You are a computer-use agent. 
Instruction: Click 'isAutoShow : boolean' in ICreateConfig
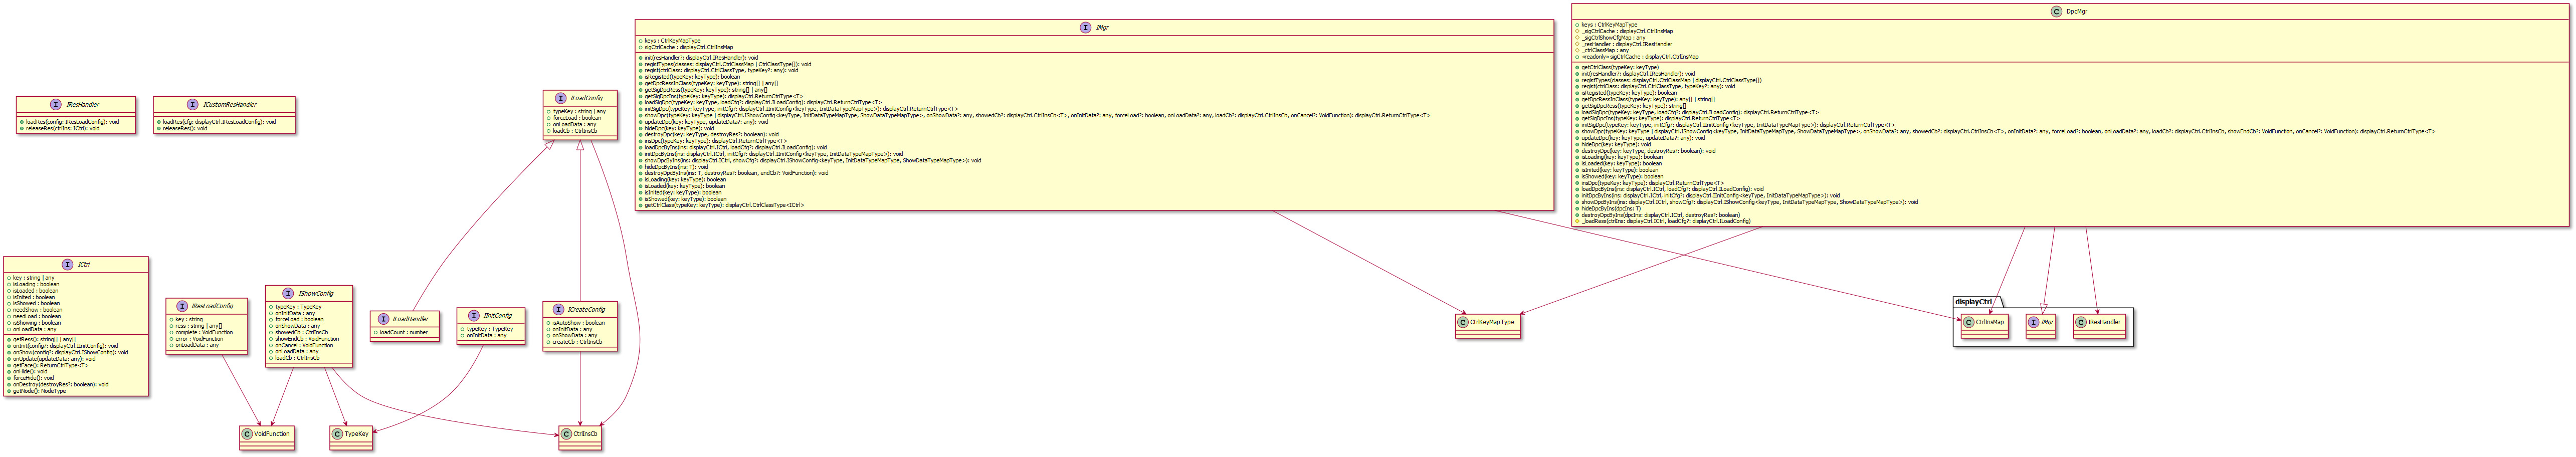pos(578,323)
